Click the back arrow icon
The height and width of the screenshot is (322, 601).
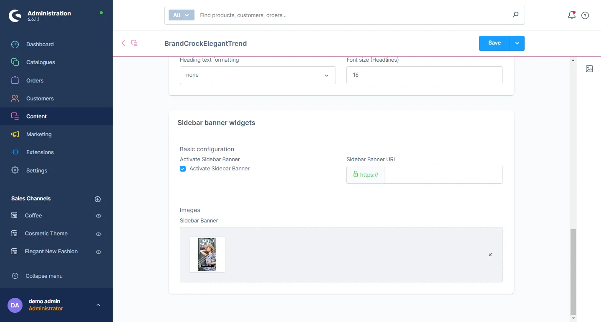123,43
